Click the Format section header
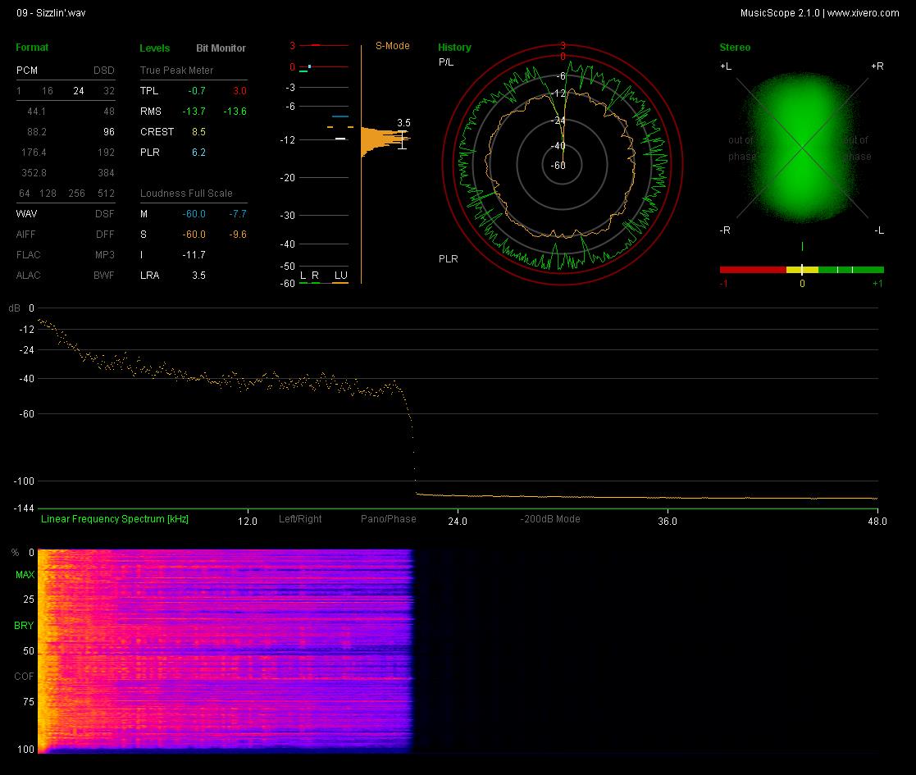Viewport: 916px width, 775px height. [x=32, y=48]
